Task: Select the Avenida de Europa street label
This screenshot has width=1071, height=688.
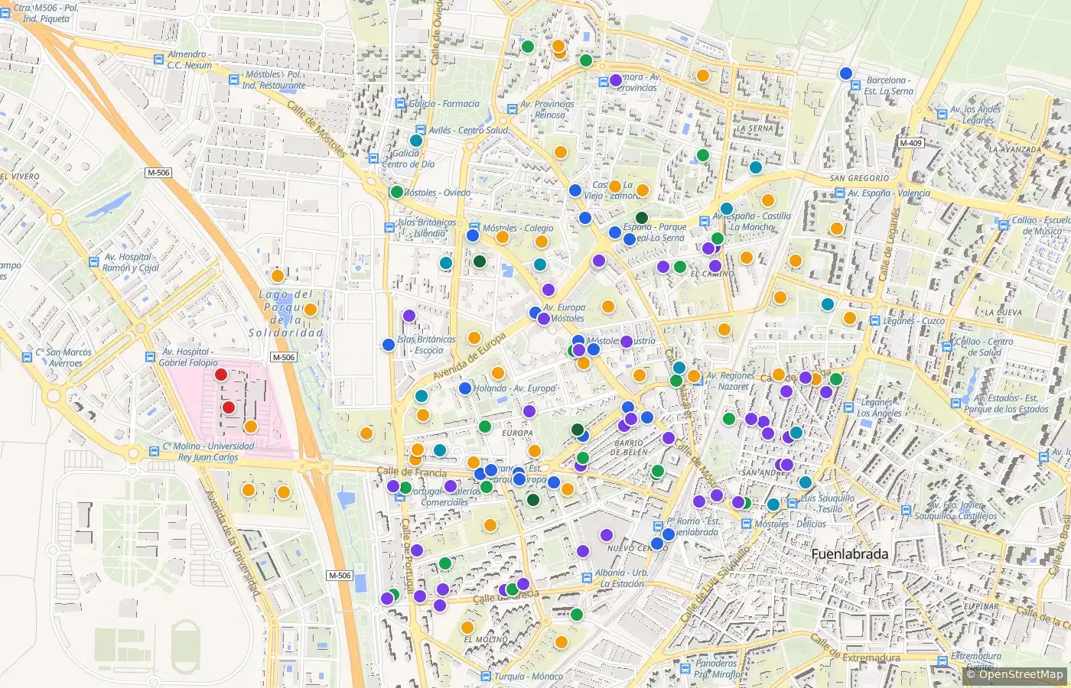Action: tap(469, 356)
